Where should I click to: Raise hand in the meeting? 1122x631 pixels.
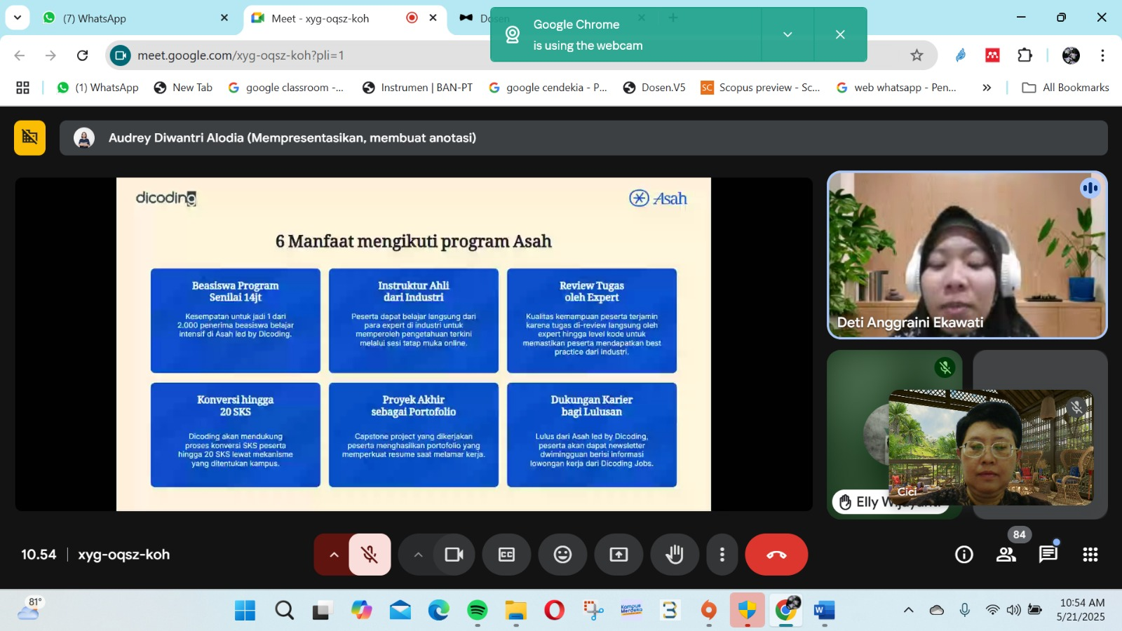pyautogui.click(x=675, y=555)
